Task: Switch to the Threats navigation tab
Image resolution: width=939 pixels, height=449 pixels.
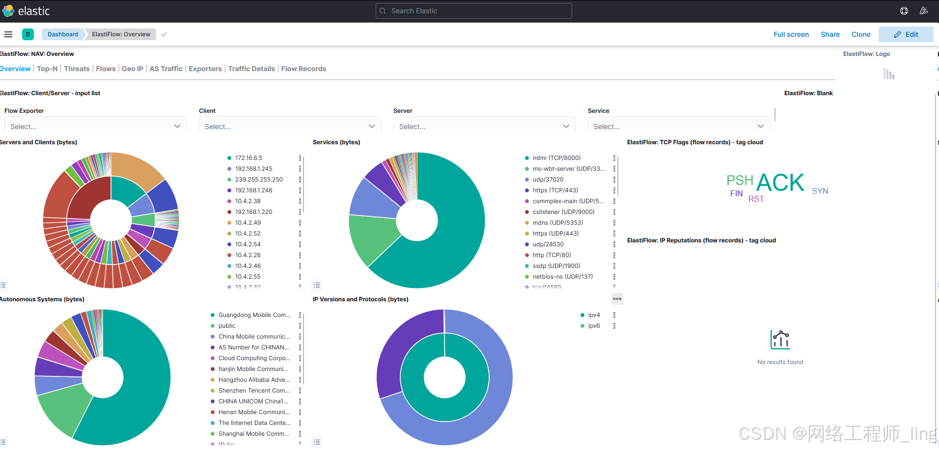Action: click(77, 69)
